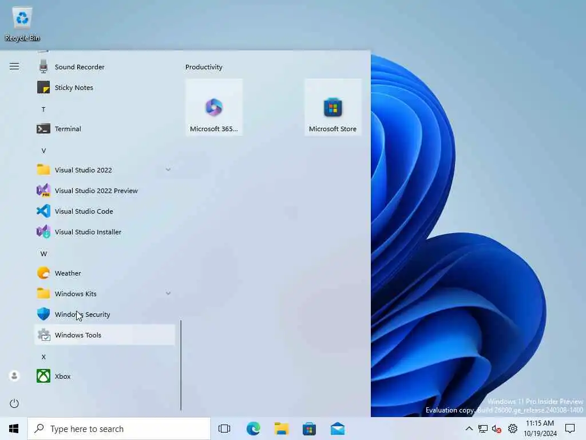Image resolution: width=586 pixels, height=440 pixels.
Task: Open Microsoft Store from the taskbar
Action: point(310,429)
